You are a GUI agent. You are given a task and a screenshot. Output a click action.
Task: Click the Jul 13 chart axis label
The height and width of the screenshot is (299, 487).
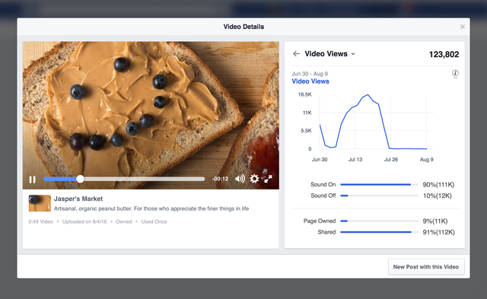pyautogui.click(x=355, y=160)
